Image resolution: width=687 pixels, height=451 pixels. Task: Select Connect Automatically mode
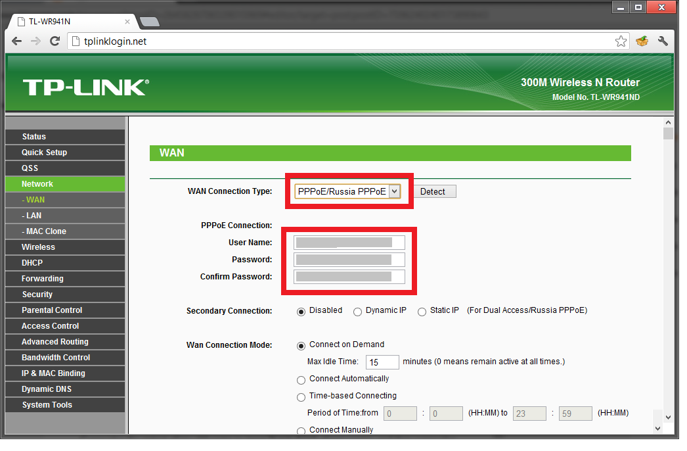click(x=301, y=381)
